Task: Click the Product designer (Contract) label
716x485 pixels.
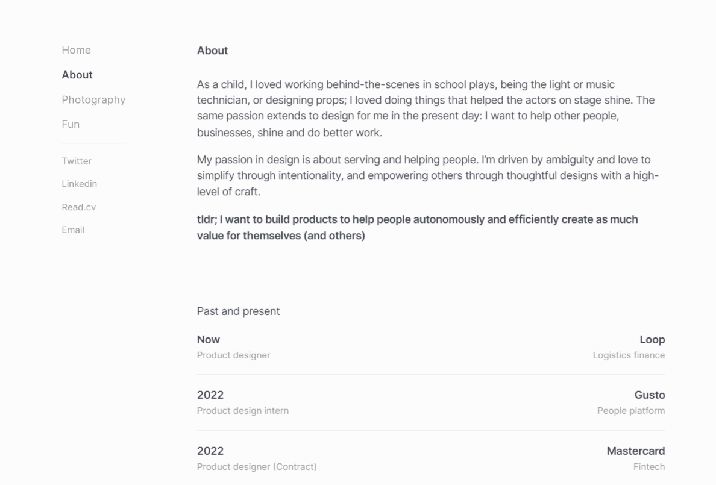Action: point(256,467)
